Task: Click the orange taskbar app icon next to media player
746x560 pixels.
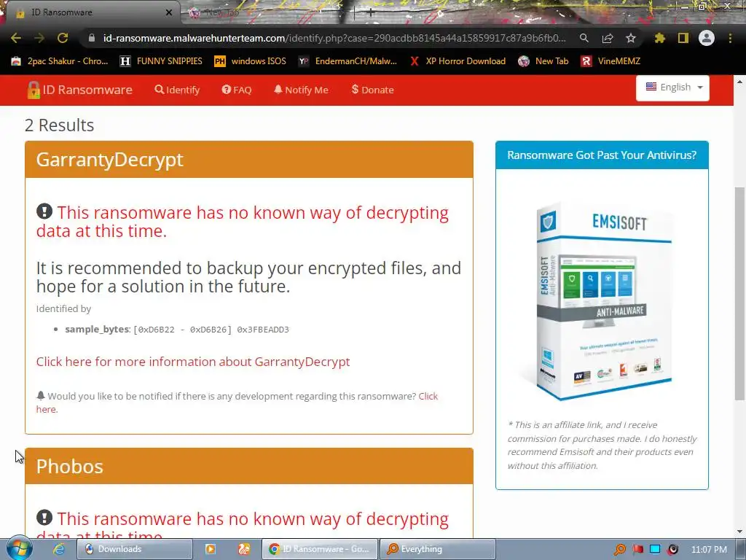Action: [244, 549]
